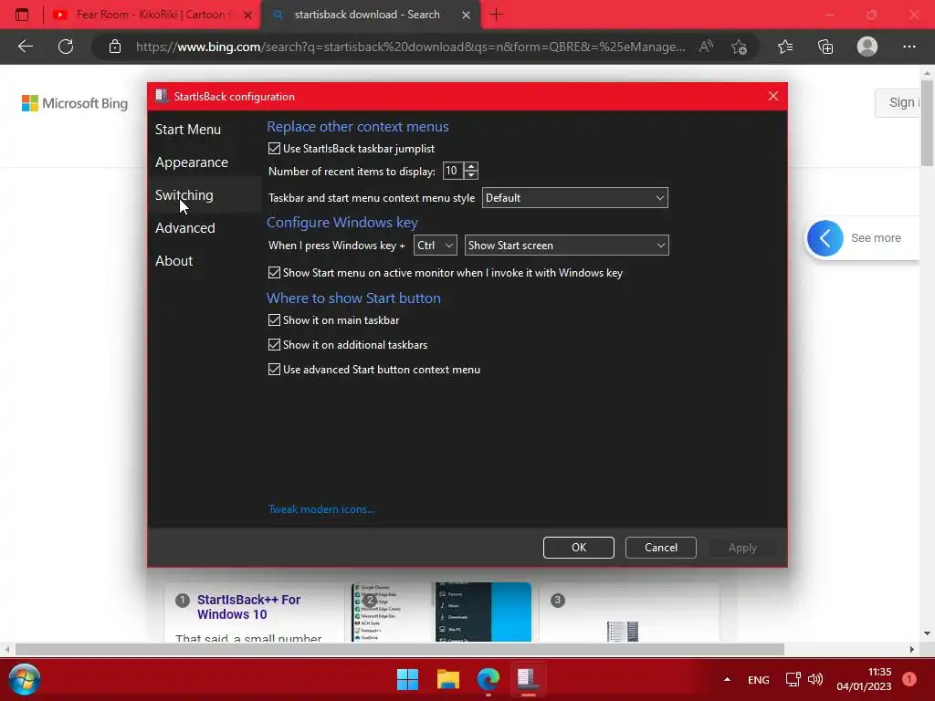Toggle Show Start menu on active monitor
This screenshot has height=701, width=935.
click(x=274, y=272)
